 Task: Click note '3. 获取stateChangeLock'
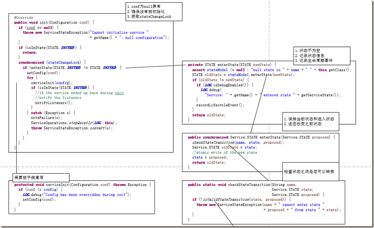[149, 16]
